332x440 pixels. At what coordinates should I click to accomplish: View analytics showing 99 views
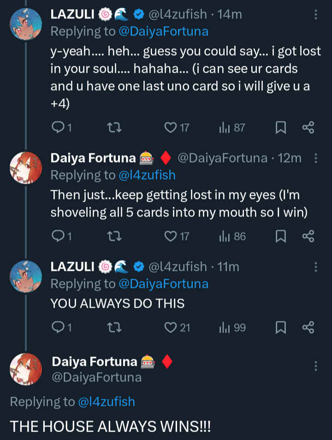click(x=232, y=328)
